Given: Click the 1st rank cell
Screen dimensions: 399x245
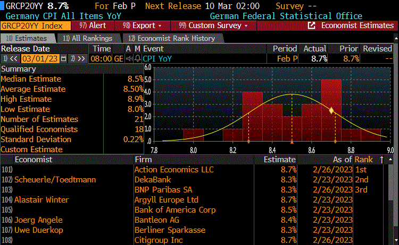Looking at the screenshot, I should click(x=361, y=169).
